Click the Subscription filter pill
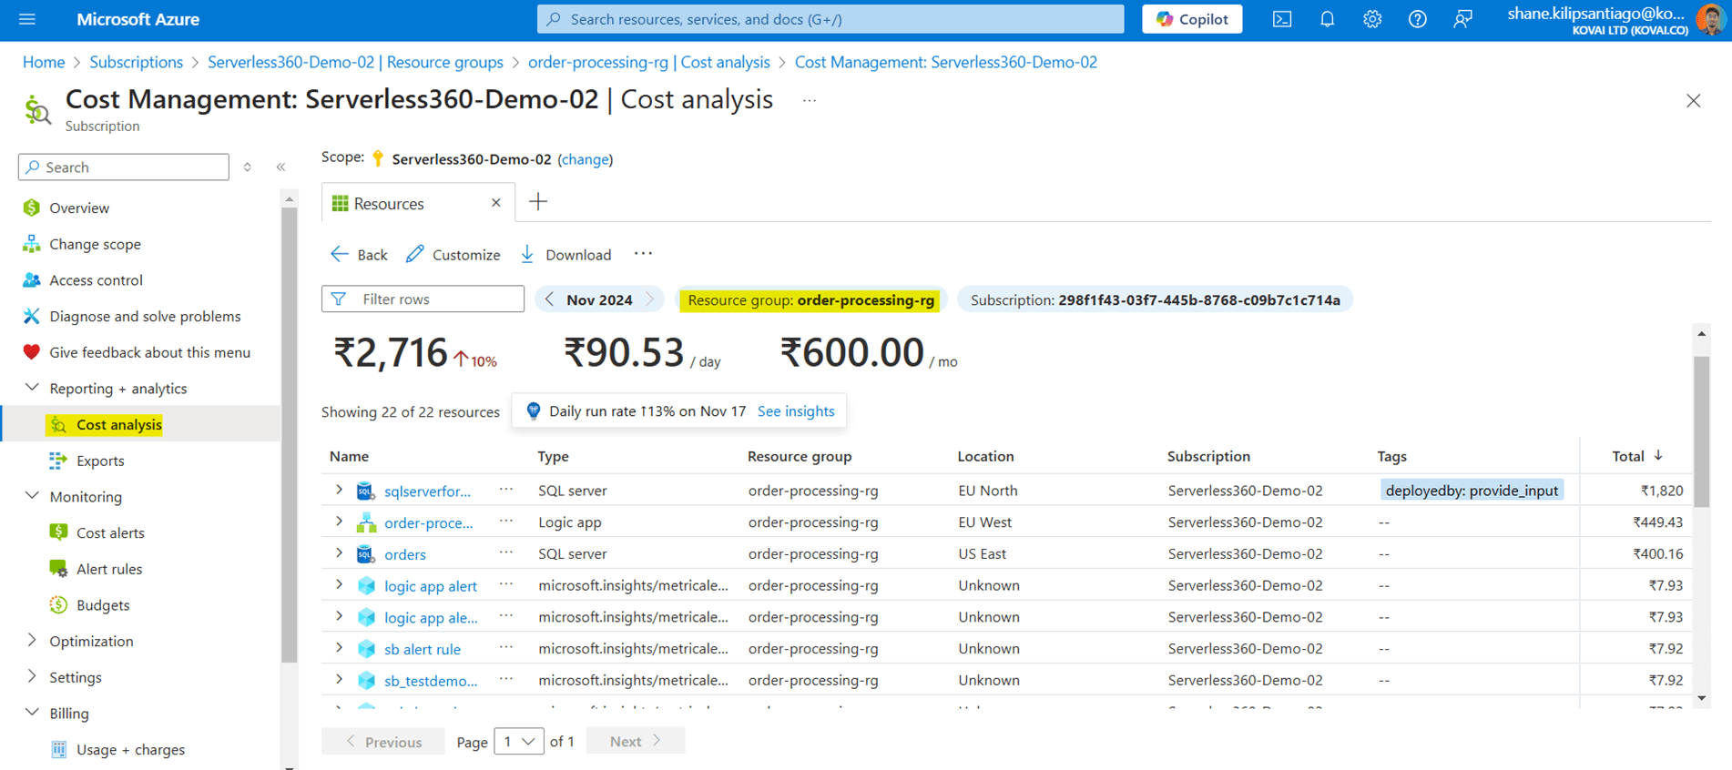This screenshot has height=770, width=1732. click(1155, 299)
